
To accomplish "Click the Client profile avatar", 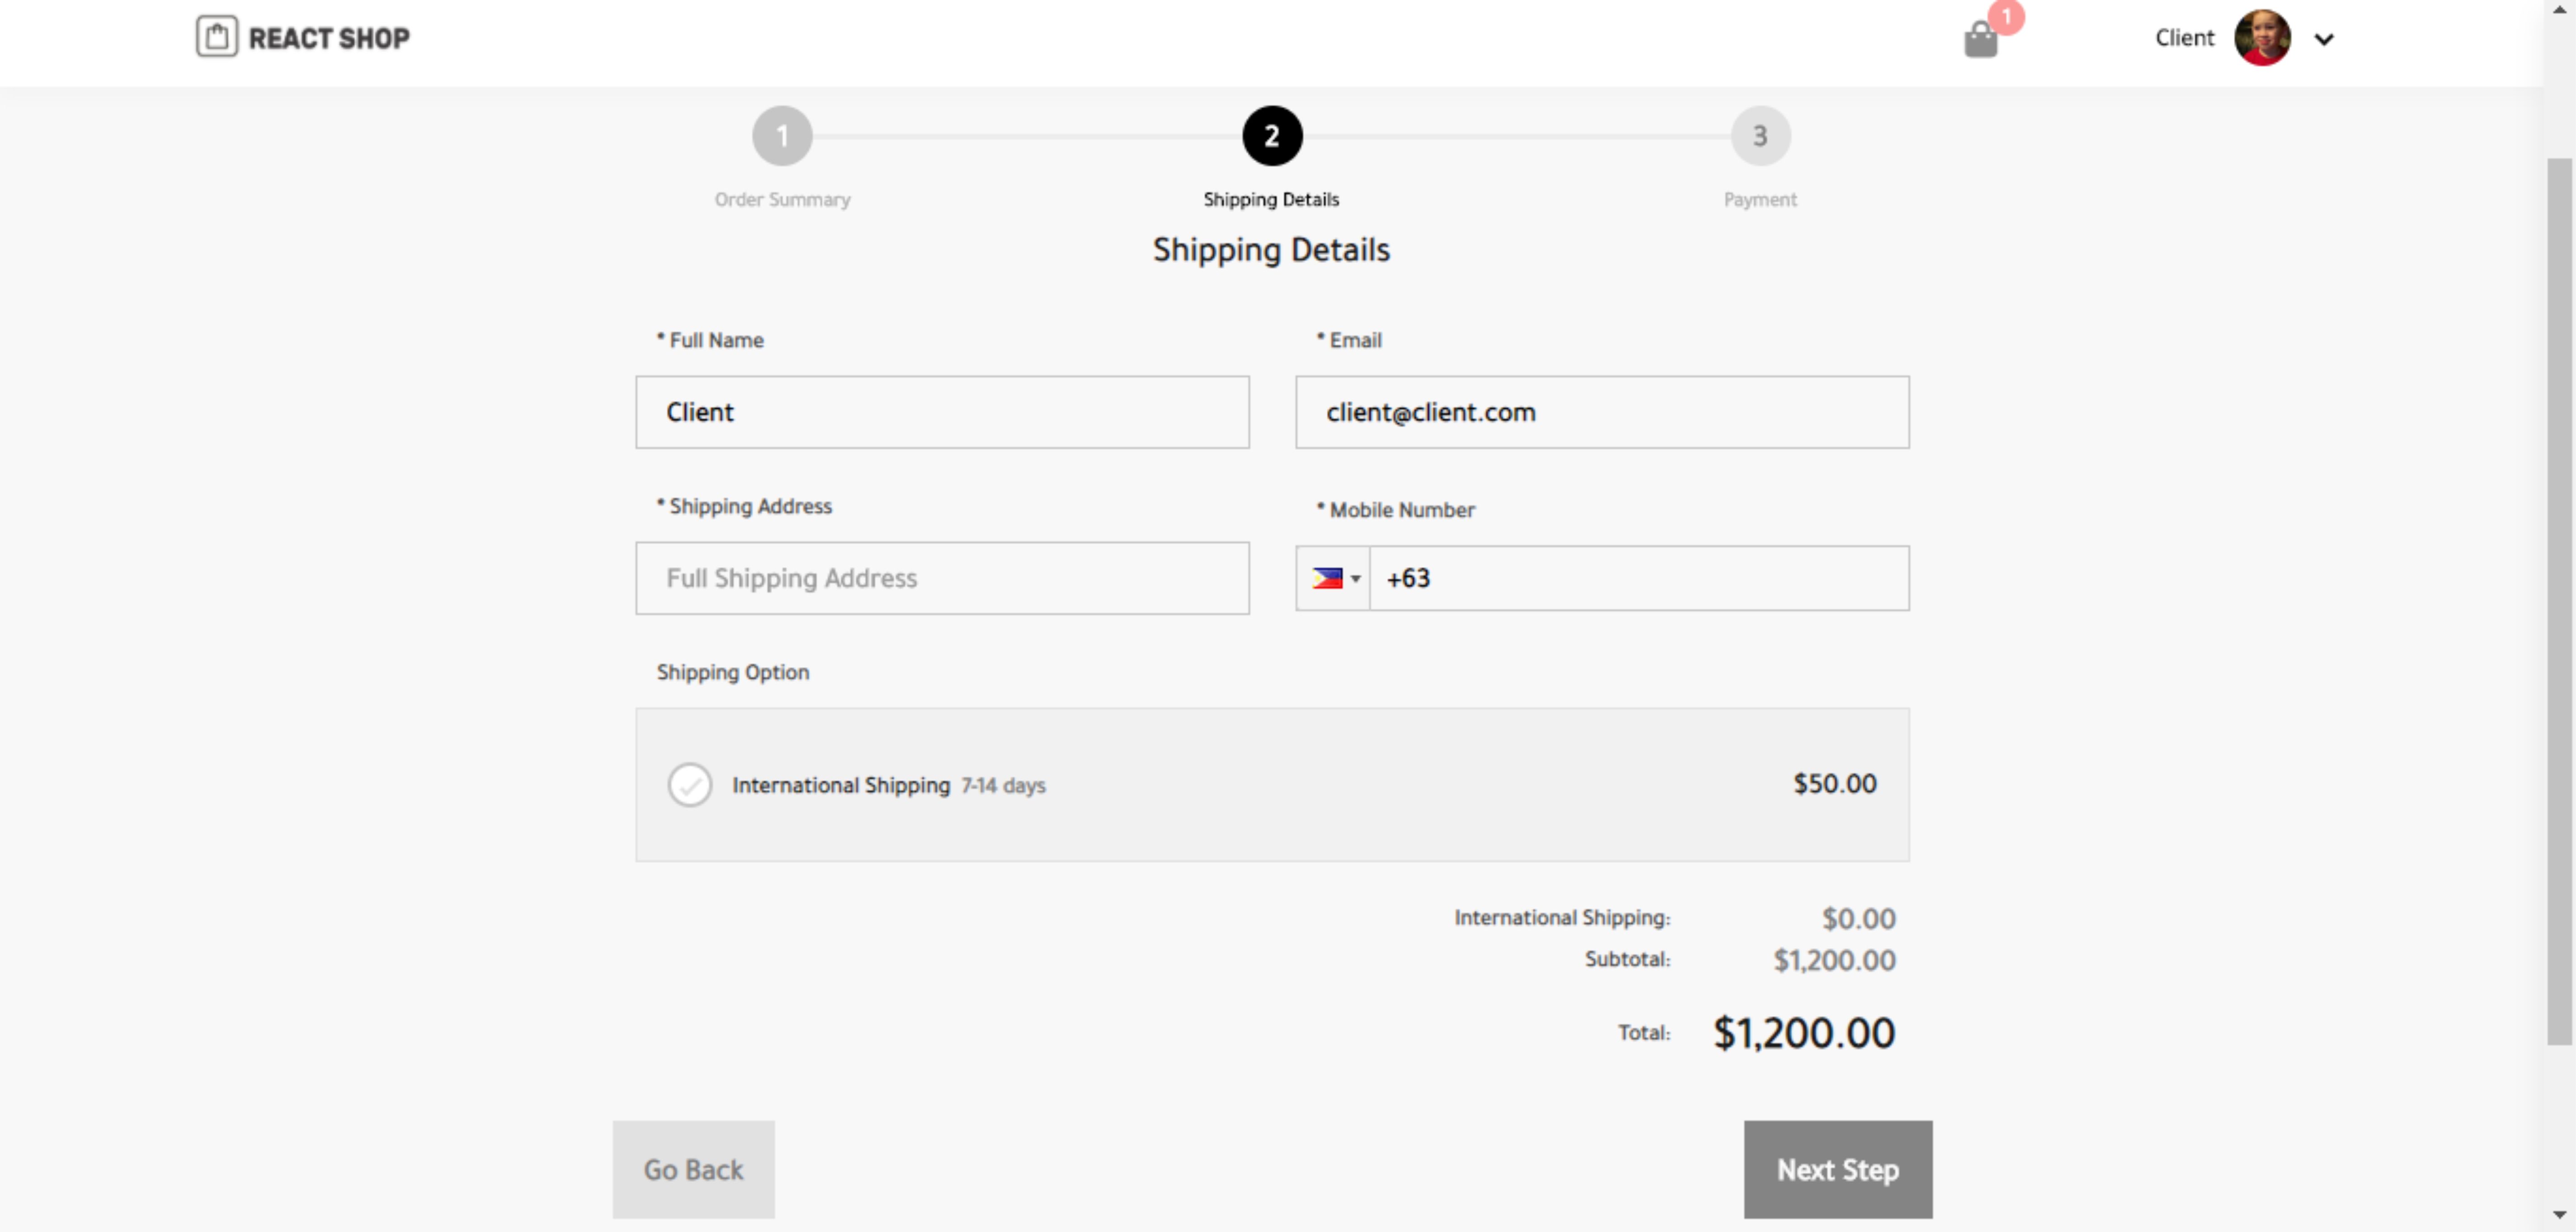I will click(2262, 38).
